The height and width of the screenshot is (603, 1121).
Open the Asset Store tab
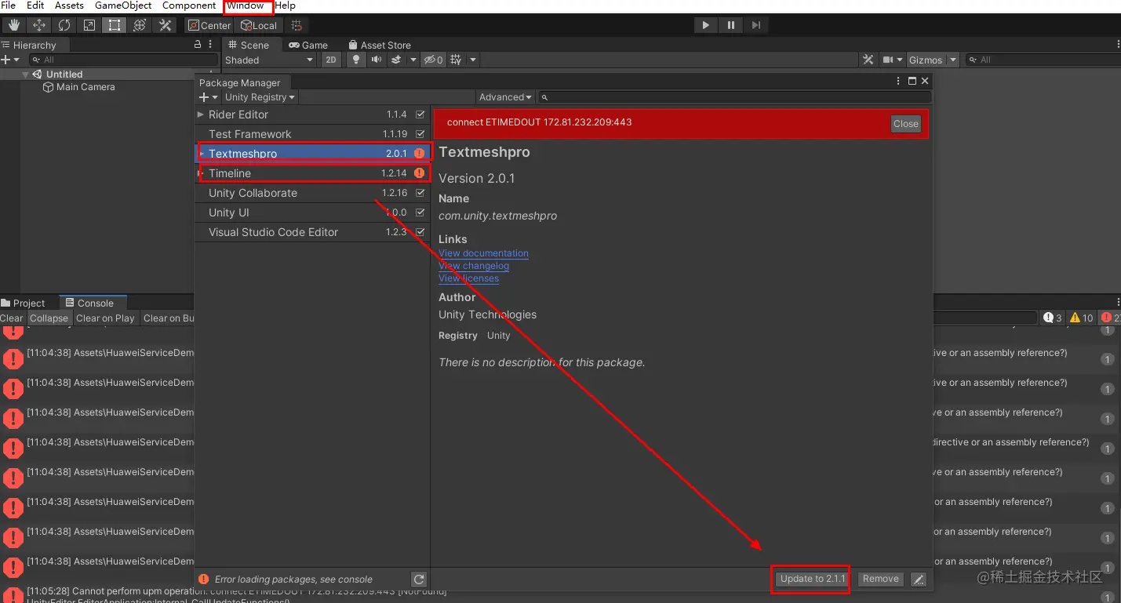point(380,45)
